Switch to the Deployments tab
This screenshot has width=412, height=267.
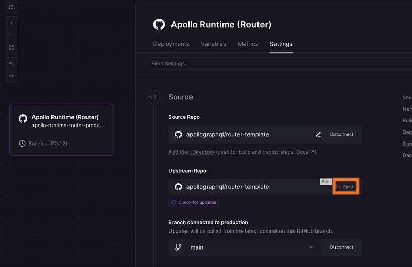[x=171, y=44]
